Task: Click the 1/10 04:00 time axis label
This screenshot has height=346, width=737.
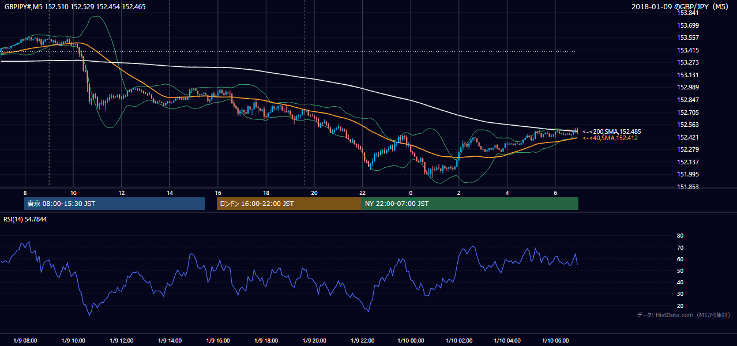Action: coord(507,340)
